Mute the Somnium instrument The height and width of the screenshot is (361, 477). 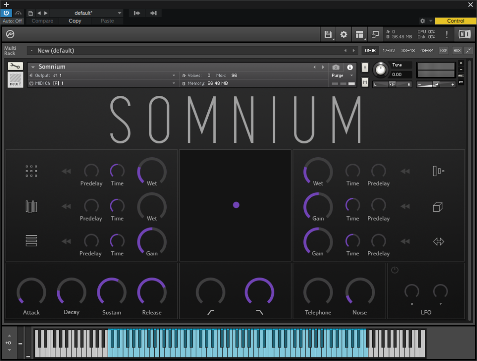365,82
